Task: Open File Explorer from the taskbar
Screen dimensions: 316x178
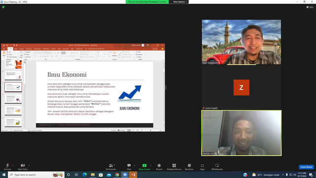Action: pos(93,175)
